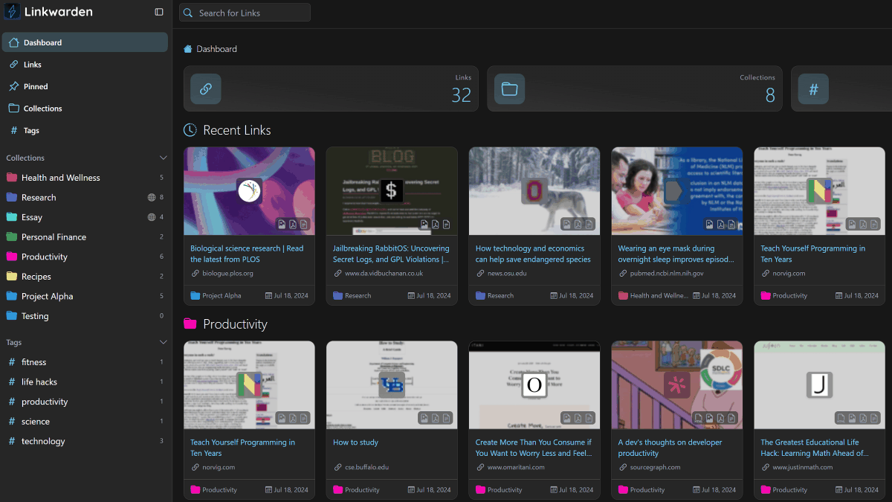Click the Links count link icon
Viewport: 892px width, 502px height.
pyautogui.click(x=206, y=89)
